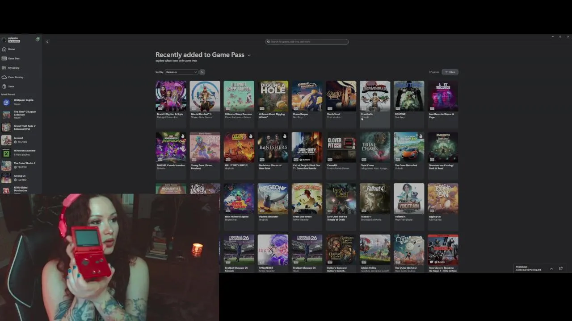Open the Moonlighter 2 Game Preview card
Viewport: 572px width, 321px height.
171,189
